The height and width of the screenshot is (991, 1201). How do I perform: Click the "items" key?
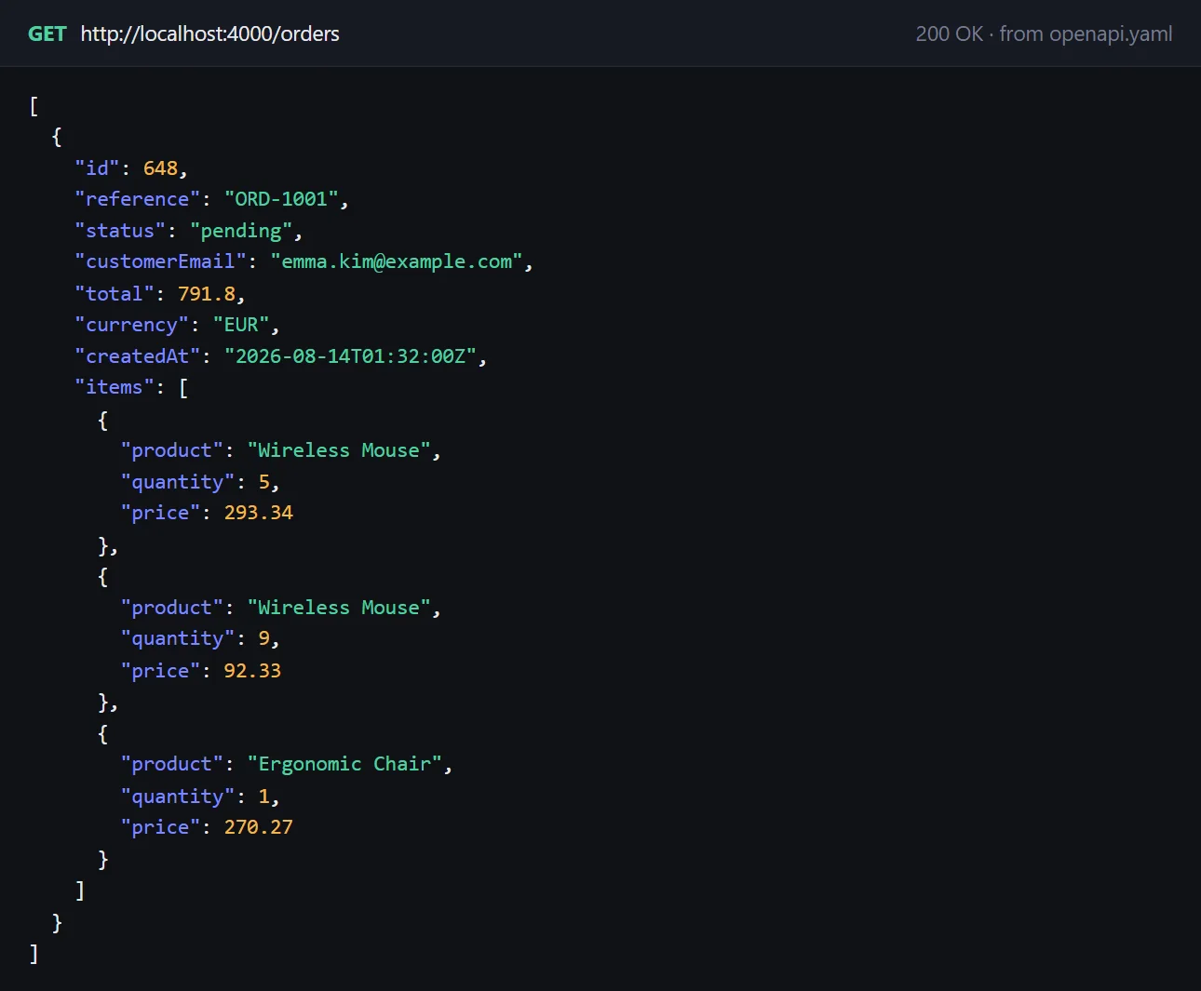[115, 387]
